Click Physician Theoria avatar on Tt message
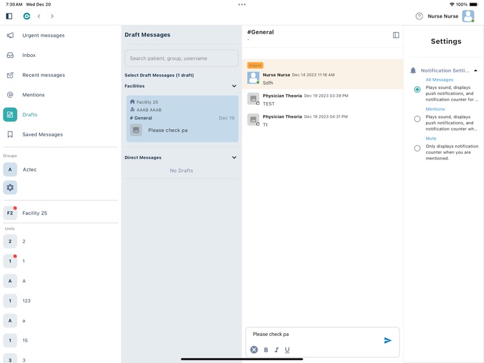 tap(254, 119)
